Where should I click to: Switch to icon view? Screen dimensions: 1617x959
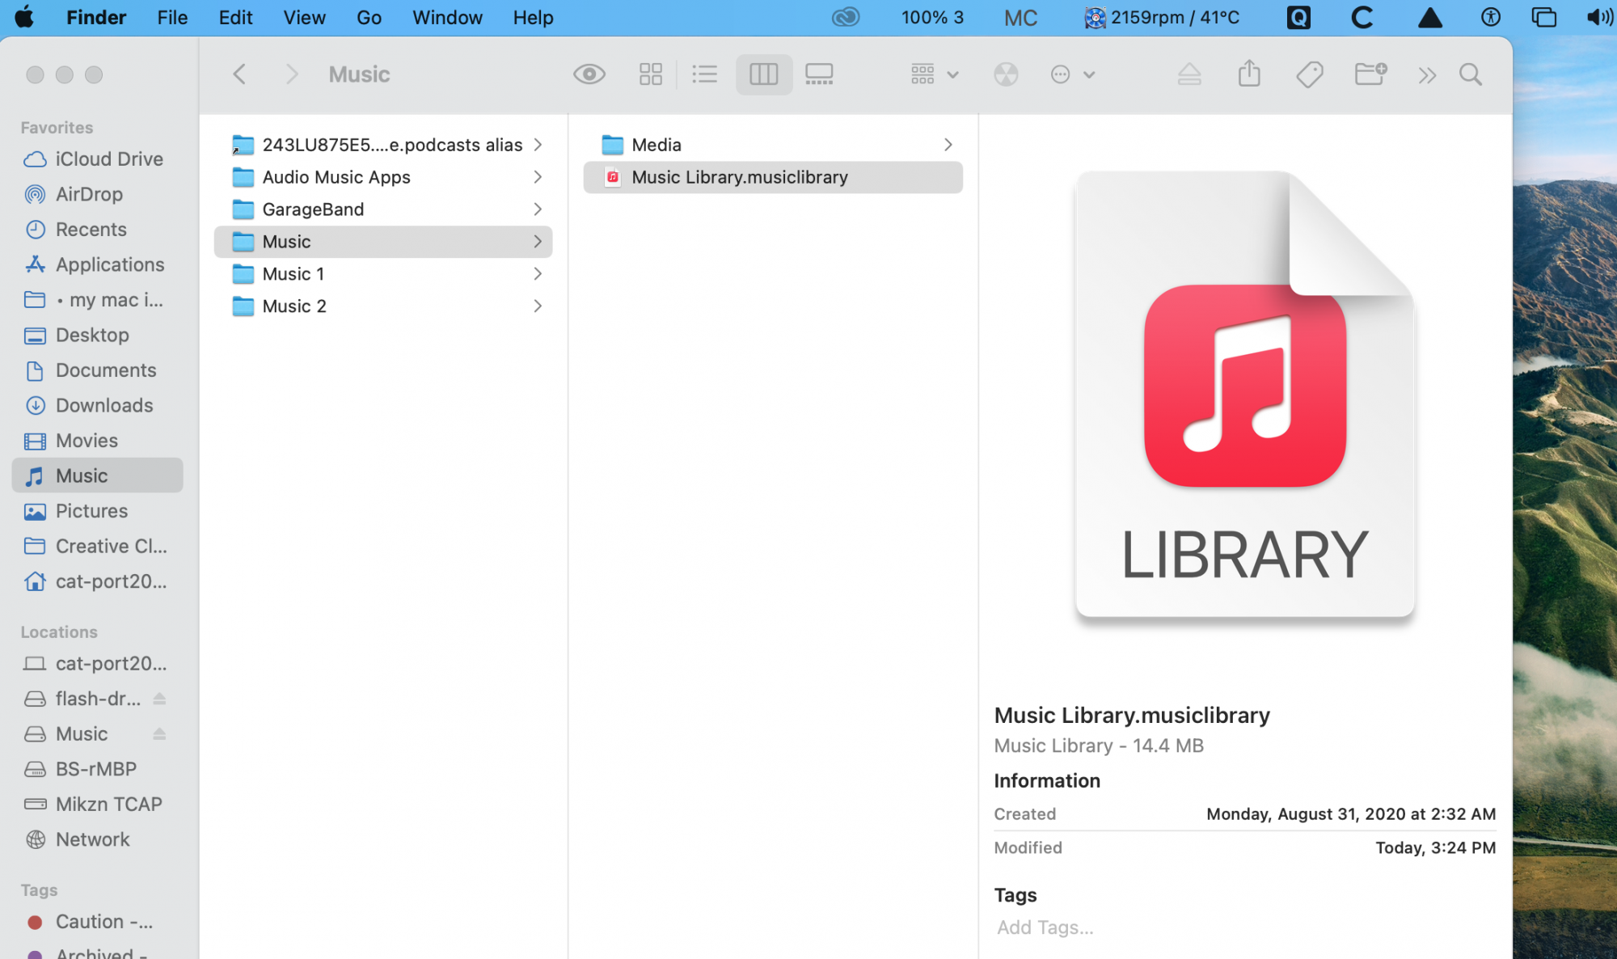click(x=651, y=74)
